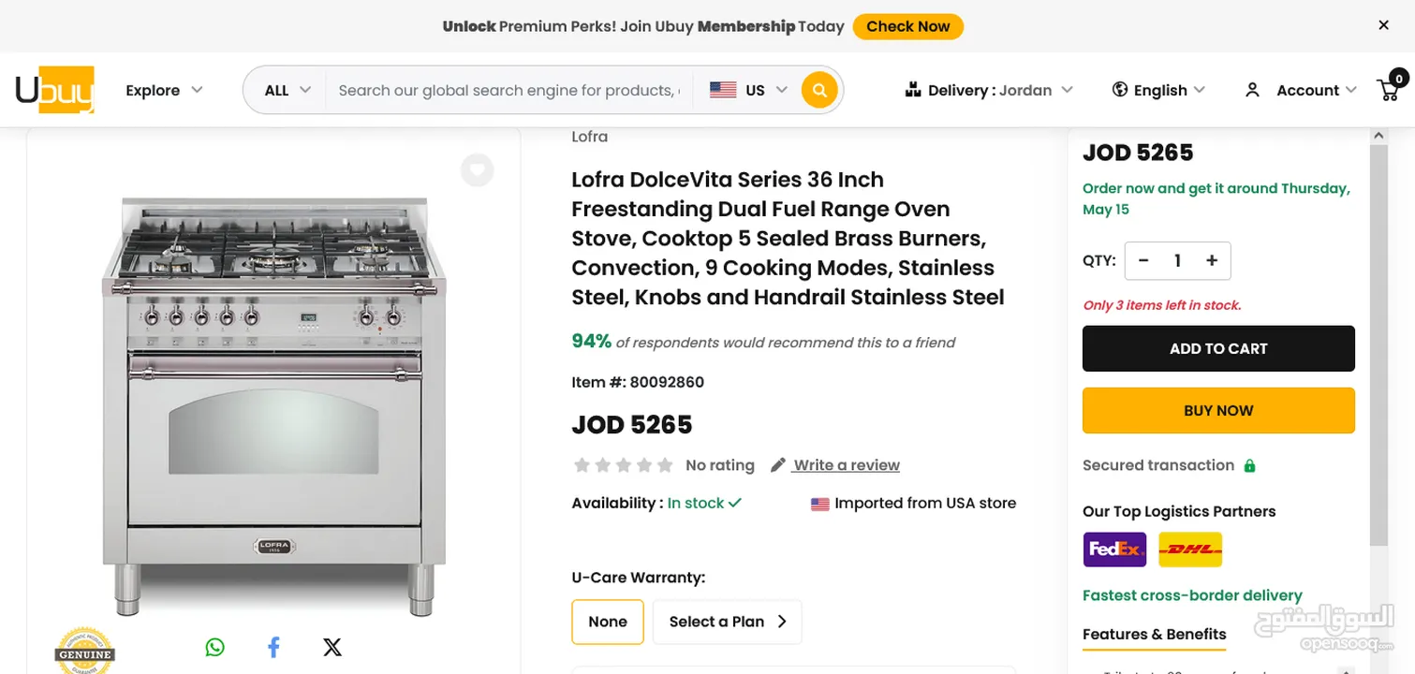Open the Explore menu
1415x674 pixels.
click(164, 90)
